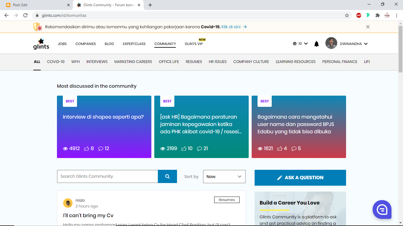Select the OFFICE LIFE tab

[x=169, y=62]
